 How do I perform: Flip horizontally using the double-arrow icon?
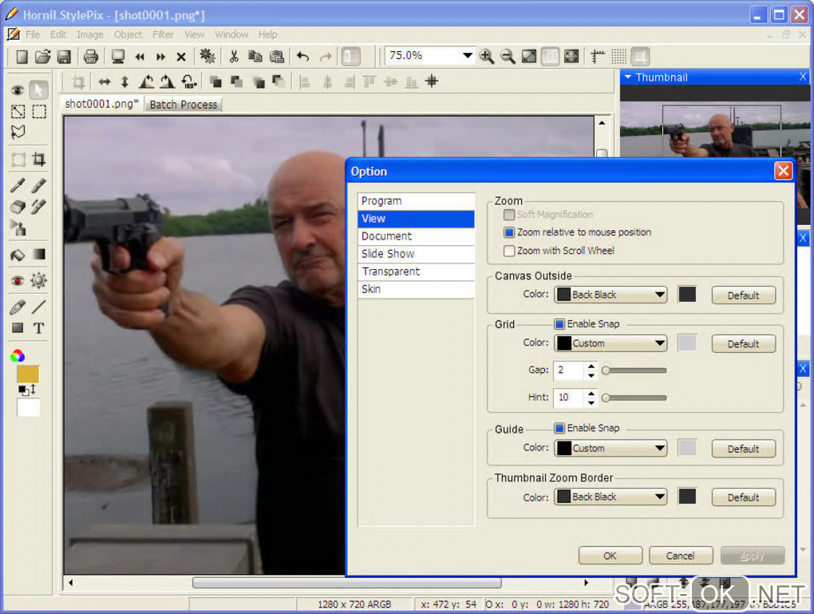pyautogui.click(x=105, y=81)
